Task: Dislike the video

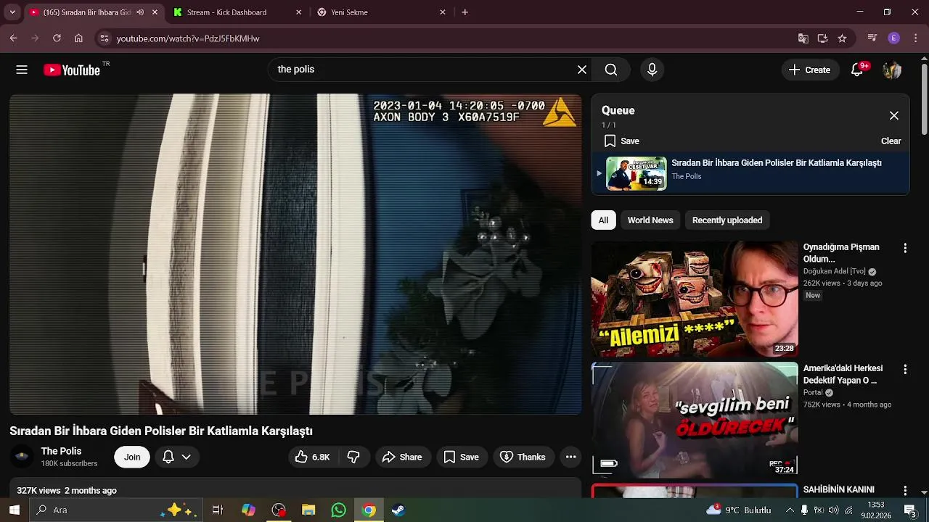Action: (353, 457)
